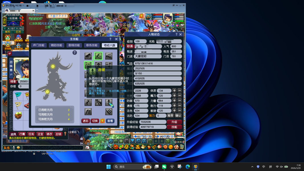Viewport: 304px width, 171px height.
Task: Increase 敏捷 with plus button
Action: 174,111
